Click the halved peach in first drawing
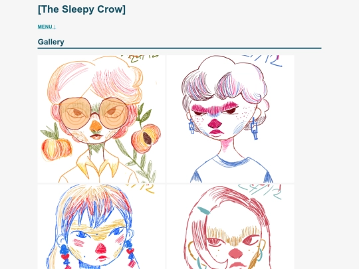Viewport: 359px width, 269px height. tap(146, 138)
